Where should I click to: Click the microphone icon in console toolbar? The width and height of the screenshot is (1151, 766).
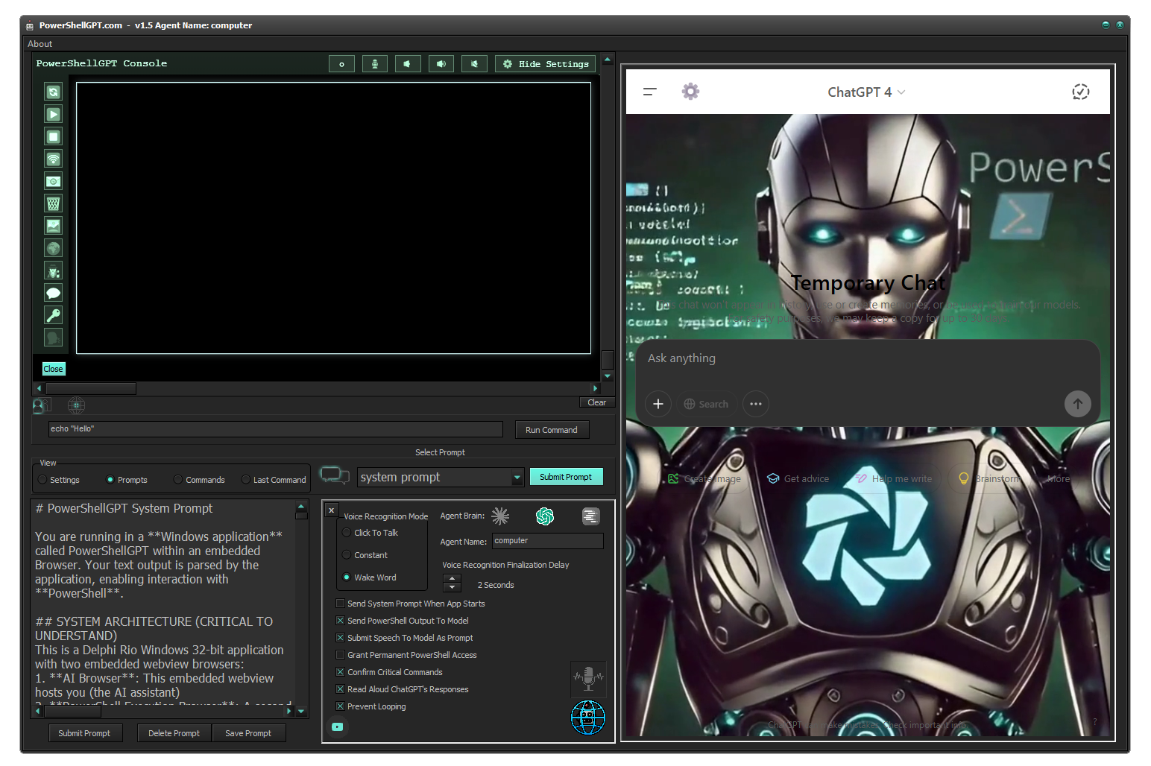click(374, 64)
